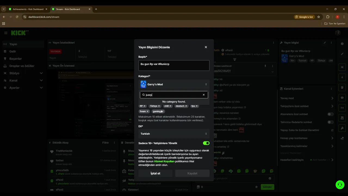Click the wrench icon in right rail
348x196 pixels.
[342, 128]
